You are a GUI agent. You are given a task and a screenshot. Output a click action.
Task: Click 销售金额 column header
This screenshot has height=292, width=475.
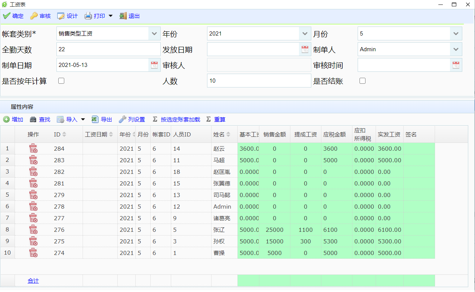tap(275, 135)
